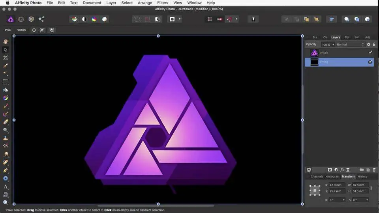Screen dimensions: 379x213
Task: Add a mask layer from Layers panel
Action: coord(330,170)
